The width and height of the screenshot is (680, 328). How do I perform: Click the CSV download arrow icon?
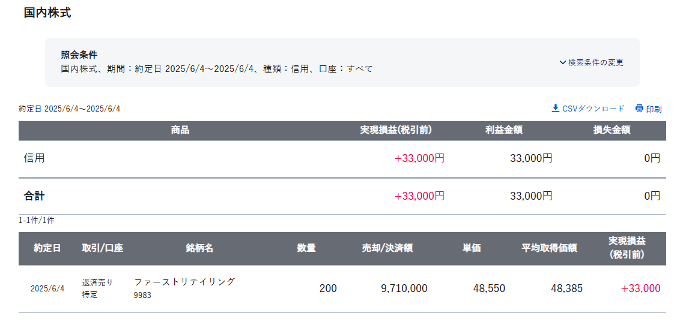pos(555,108)
